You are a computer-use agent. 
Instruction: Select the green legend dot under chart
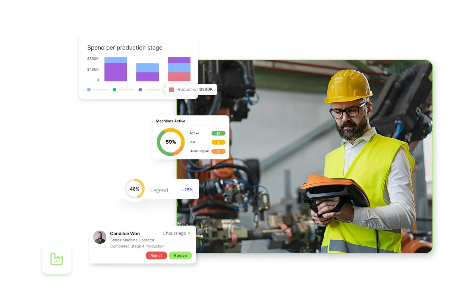click(114, 90)
